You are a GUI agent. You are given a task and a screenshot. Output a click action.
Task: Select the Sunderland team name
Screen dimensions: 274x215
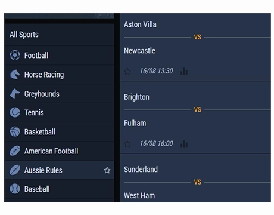coord(141,170)
